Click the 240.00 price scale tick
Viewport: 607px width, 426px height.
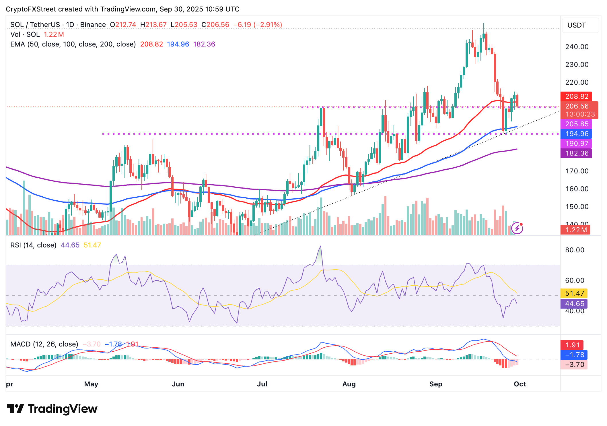click(577, 47)
